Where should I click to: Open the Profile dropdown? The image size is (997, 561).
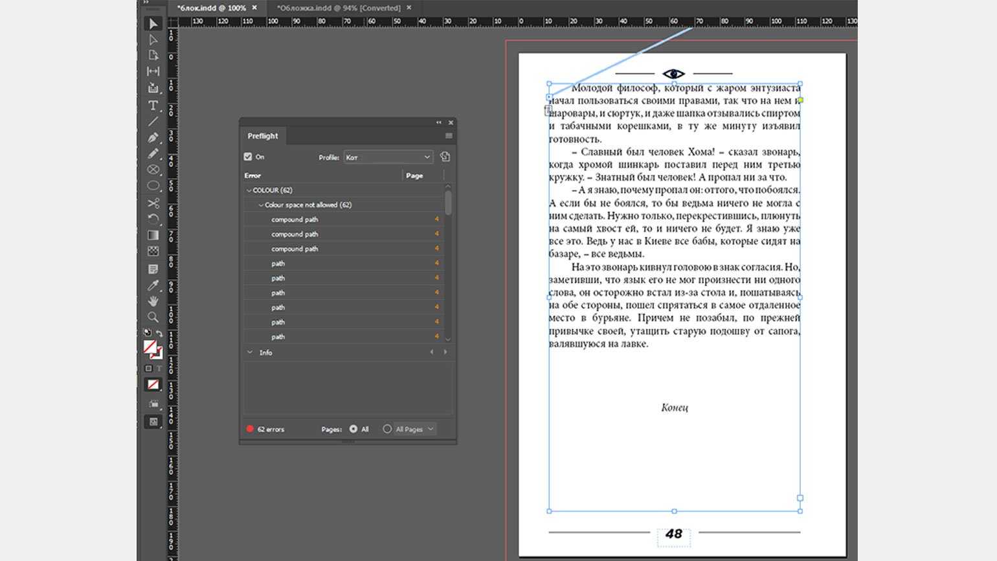click(x=388, y=157)
